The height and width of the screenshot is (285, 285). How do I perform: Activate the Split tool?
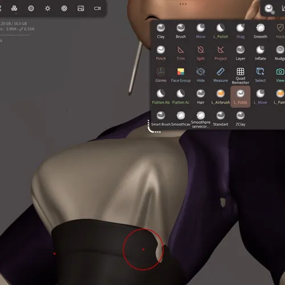pyautogui.click(x=201, y=53)
